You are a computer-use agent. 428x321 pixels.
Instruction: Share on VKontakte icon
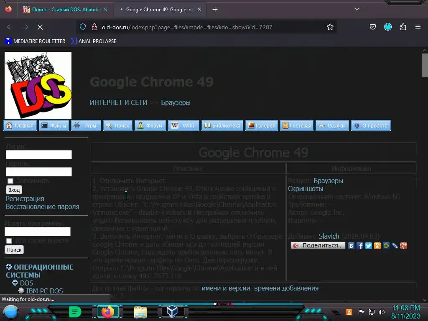coord(351,246)
